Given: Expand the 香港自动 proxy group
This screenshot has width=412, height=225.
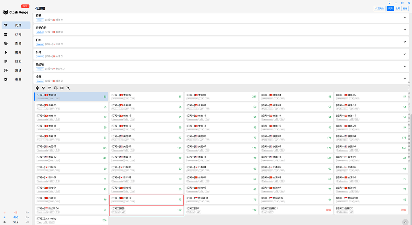Looking at the screenshot, I should [x=405, y=29].
